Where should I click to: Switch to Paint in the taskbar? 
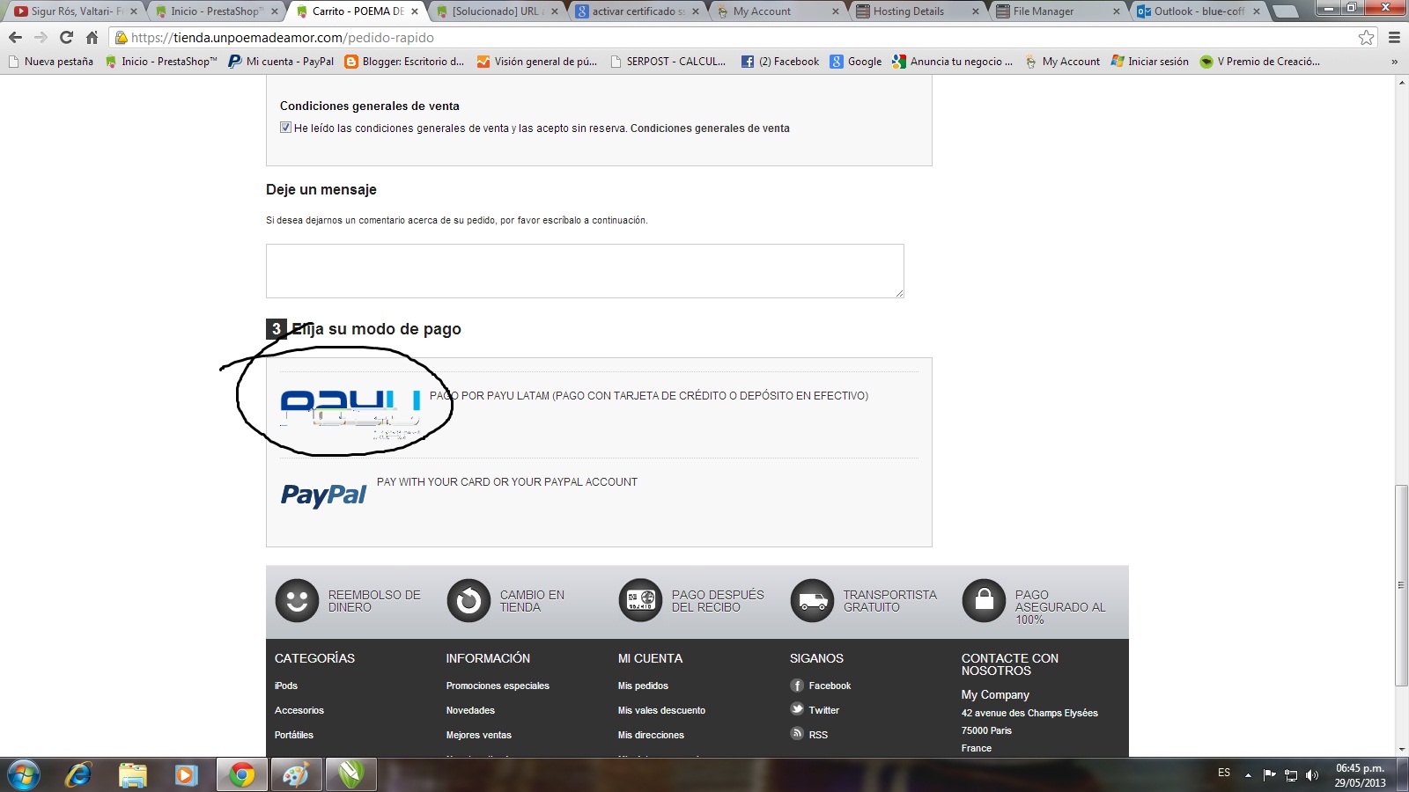coord(296,774)
